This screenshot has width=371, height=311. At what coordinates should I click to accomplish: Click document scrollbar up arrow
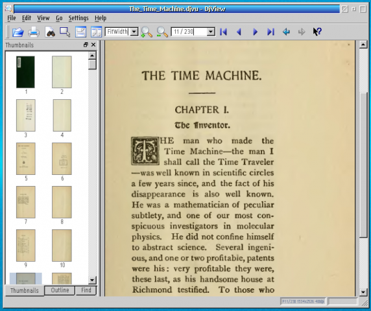click(x=363, y=45)
